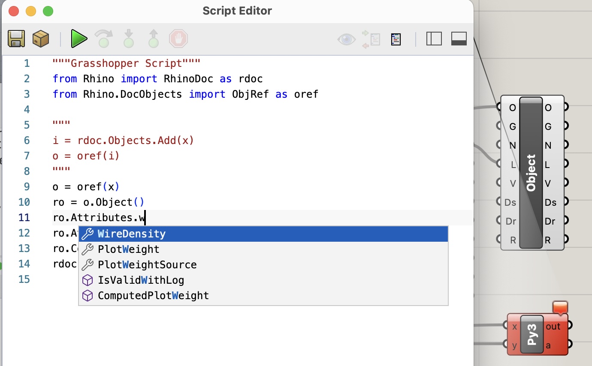Viewport: 592px width, 366px height.
Task: Pick PlotWeightSource from the suggestions
Action: pyautogui.click(x=263, y=264)
